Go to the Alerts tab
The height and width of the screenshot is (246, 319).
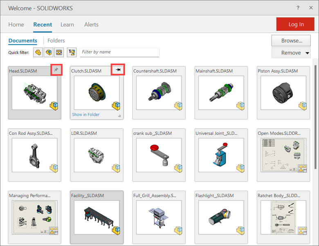pyautogui.click(x=91, y=25)
